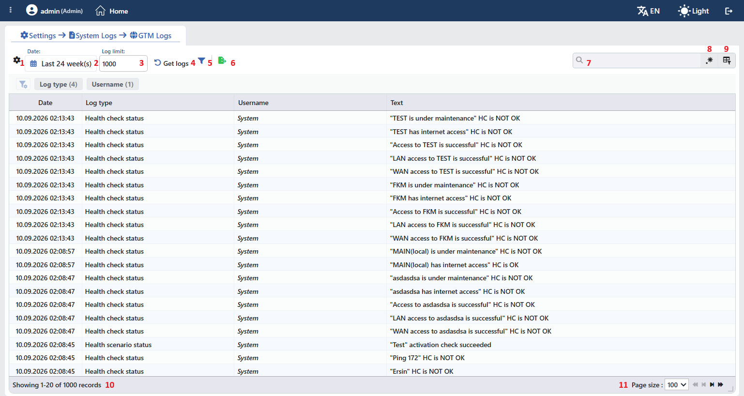
Task: Jump to the last page of logs
Action: [x=720, y=385]
